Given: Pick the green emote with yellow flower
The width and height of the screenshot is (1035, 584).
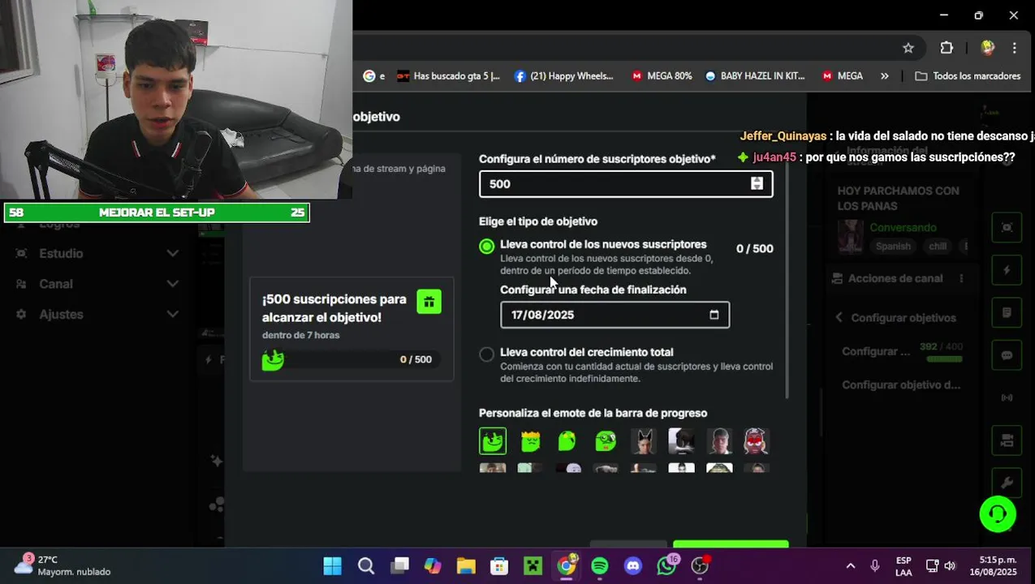Looking at the screenshot, I should [567, 440].
